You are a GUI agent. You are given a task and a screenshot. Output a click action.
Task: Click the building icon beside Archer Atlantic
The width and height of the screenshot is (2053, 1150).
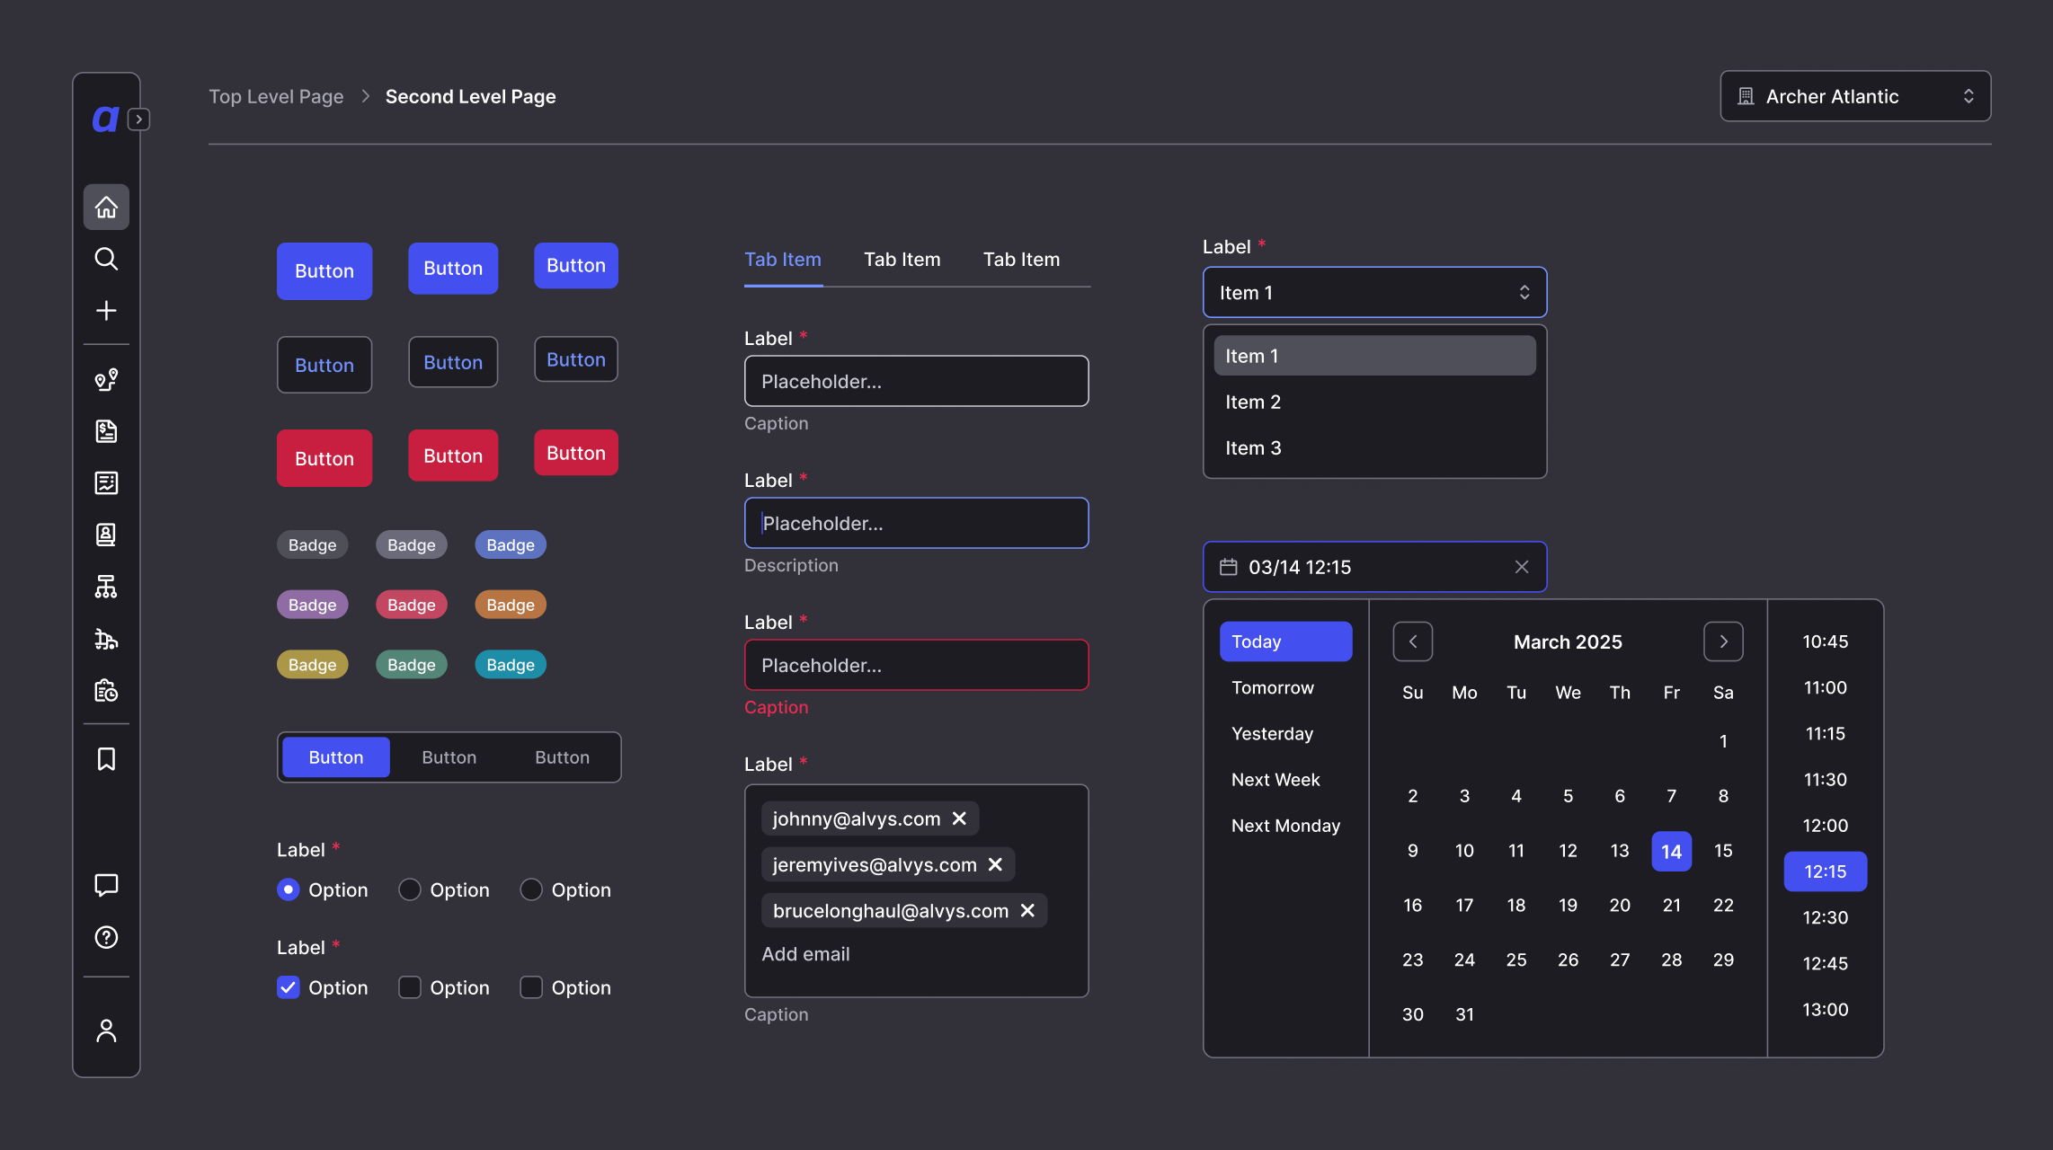[1746, 96]
